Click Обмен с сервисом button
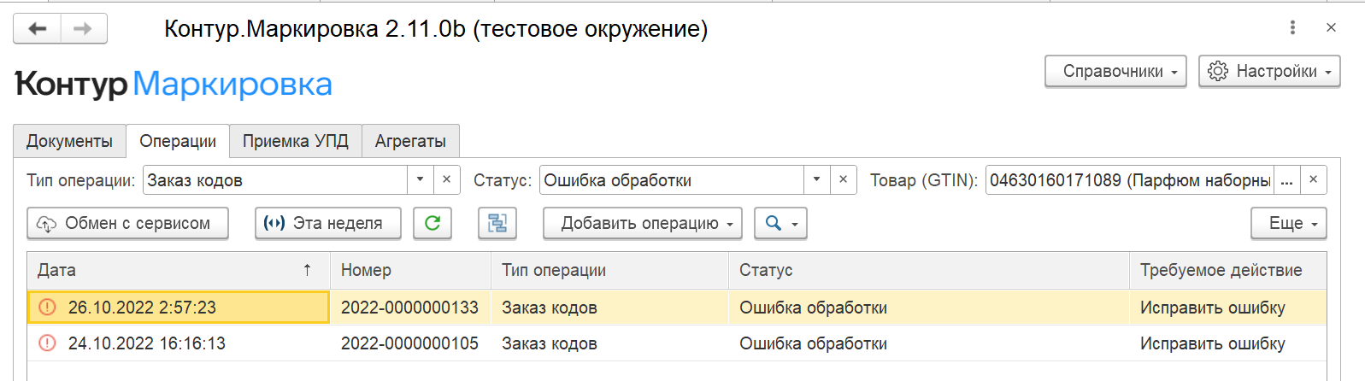1365x381 pixels. click(128, 223)
